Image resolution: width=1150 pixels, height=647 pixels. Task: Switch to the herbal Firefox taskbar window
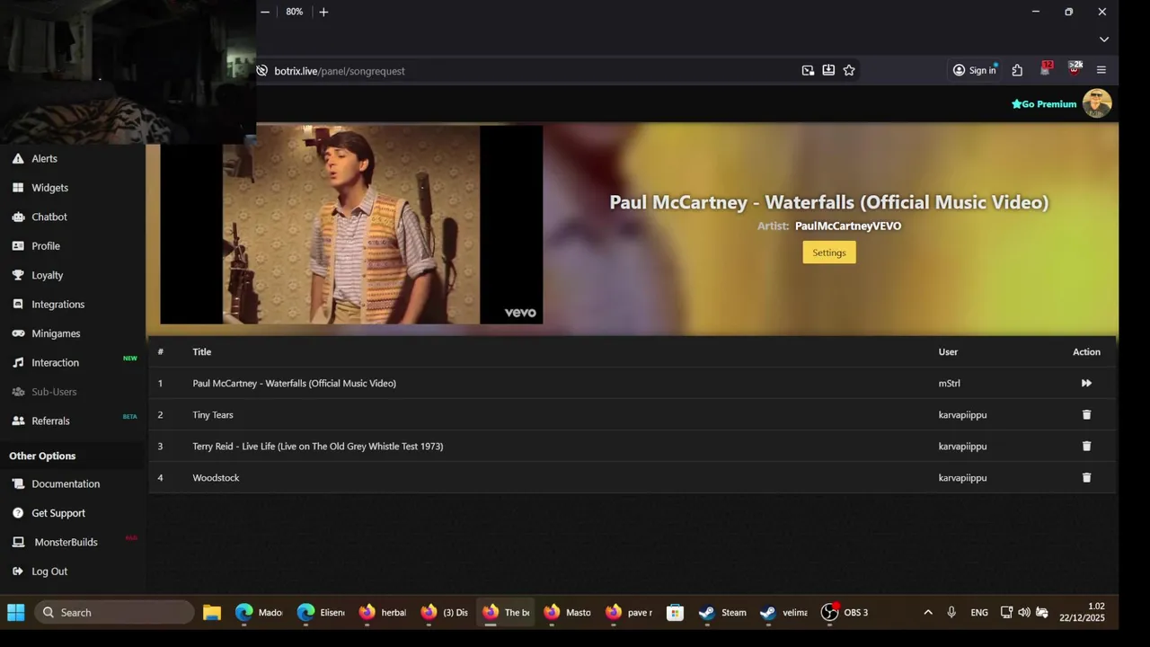coord(384,613)
